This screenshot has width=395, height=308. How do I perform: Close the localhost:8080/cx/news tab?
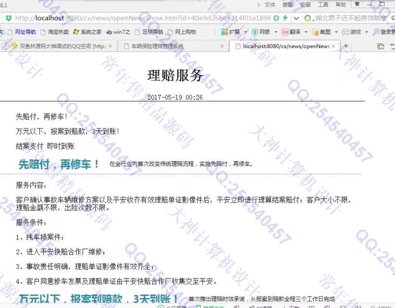coord(333,46)
